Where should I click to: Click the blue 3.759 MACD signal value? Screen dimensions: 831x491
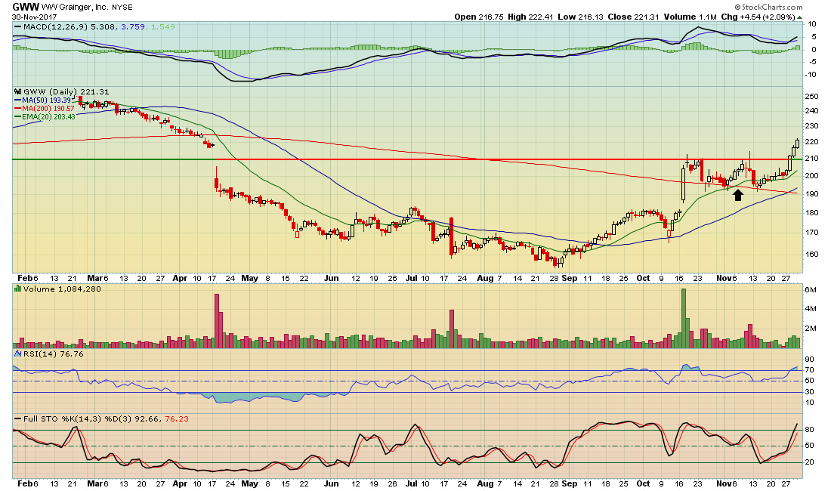(x=133, y=26)
